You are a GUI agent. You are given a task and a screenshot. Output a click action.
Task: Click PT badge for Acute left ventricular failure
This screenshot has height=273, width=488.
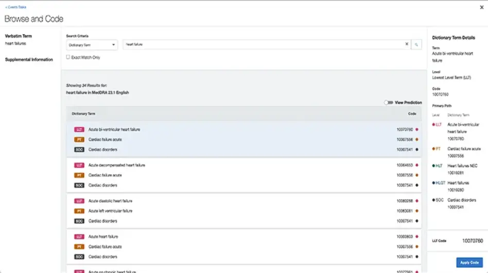(79, 211)
